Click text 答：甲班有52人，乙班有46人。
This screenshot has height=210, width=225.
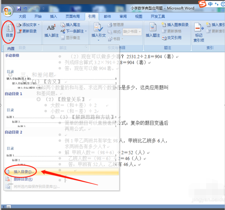coord(102,164)
